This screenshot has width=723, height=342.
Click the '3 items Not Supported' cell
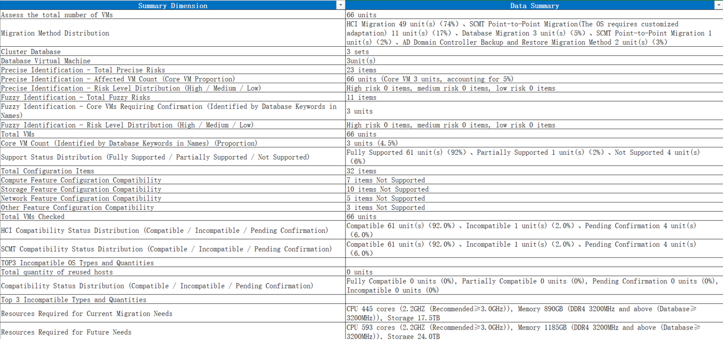pos(534,208)
